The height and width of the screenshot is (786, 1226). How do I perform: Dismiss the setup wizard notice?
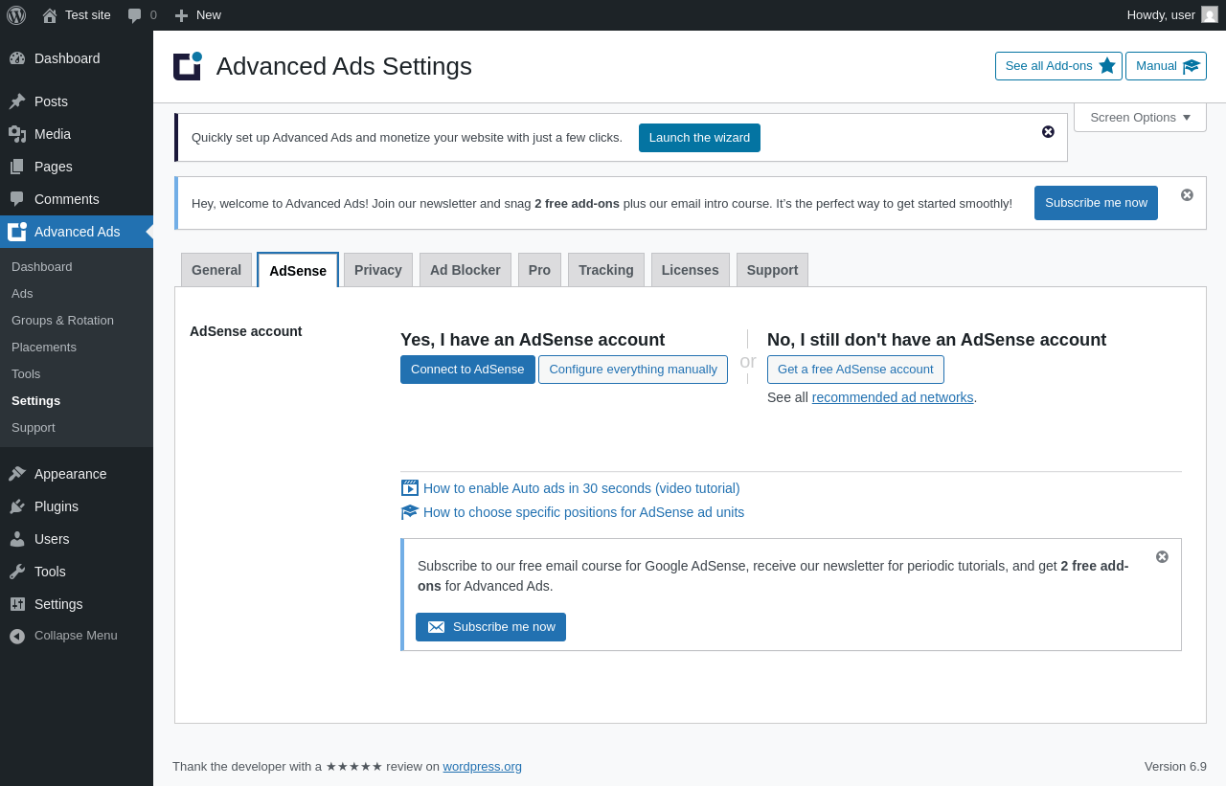click(x=1048, y=132)
